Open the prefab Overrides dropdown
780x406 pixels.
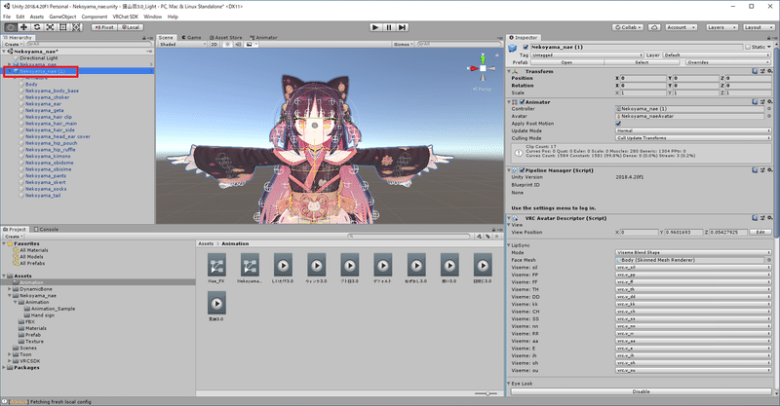728,62
